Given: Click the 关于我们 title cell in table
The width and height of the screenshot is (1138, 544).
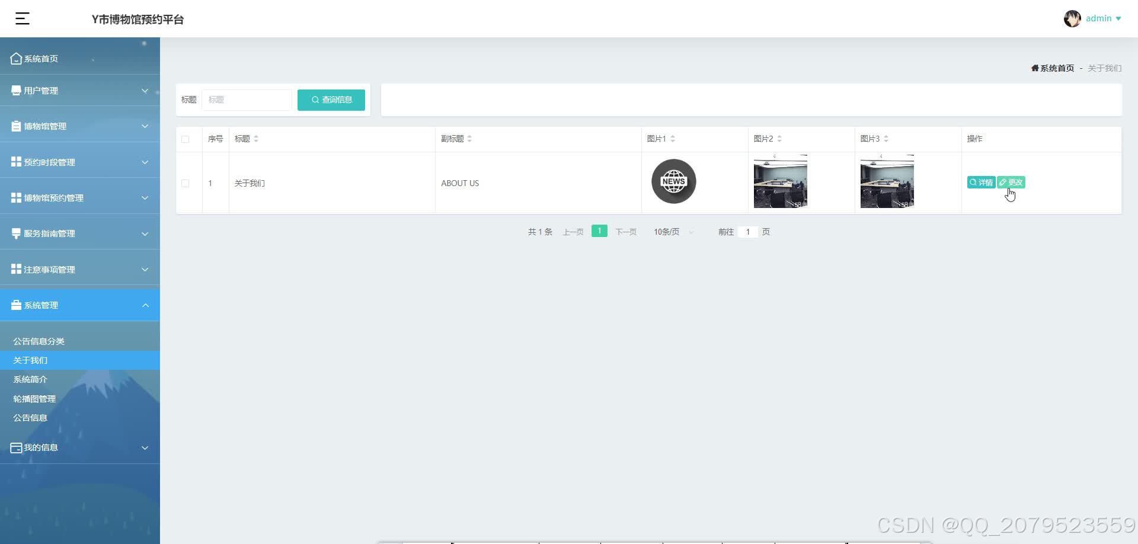Looking at the screenshot, I should point(250,183).
